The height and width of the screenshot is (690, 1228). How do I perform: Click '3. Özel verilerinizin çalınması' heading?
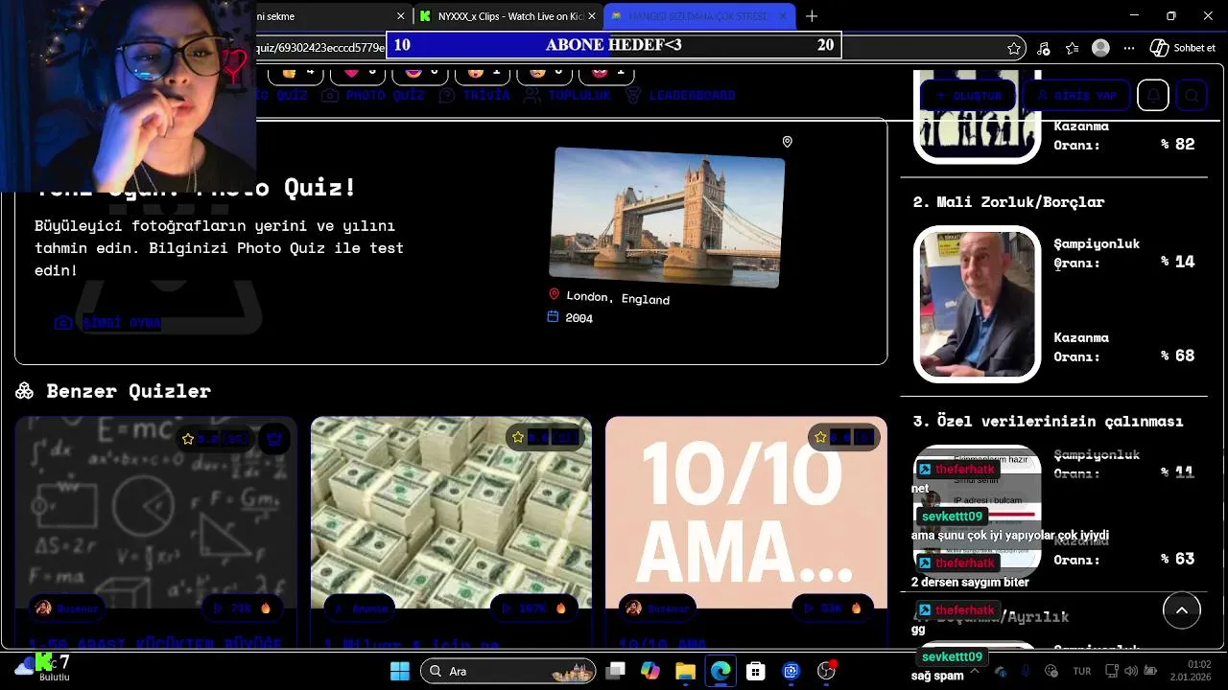[1048, 421]
